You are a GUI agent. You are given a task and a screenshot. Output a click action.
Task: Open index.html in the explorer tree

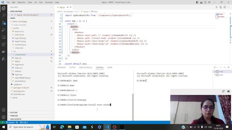[19, 35]
